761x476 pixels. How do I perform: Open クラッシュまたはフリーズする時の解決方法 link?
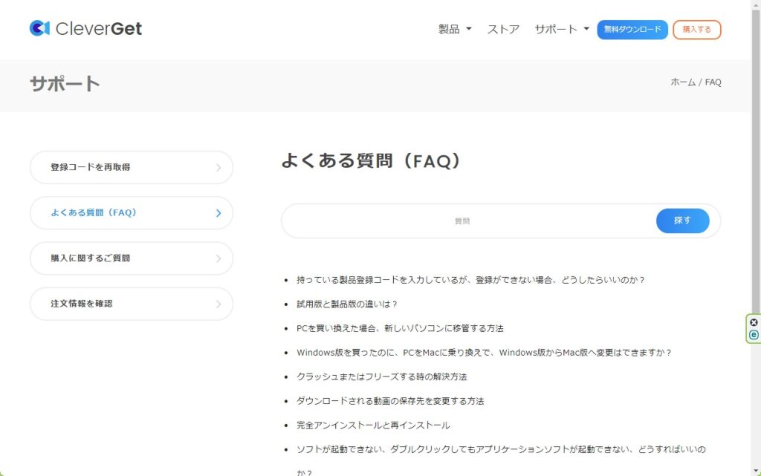click(382, 376)
